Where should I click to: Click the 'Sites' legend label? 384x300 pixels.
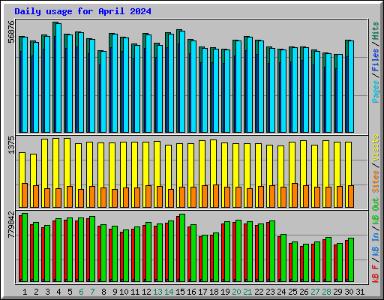coord(375,181)
